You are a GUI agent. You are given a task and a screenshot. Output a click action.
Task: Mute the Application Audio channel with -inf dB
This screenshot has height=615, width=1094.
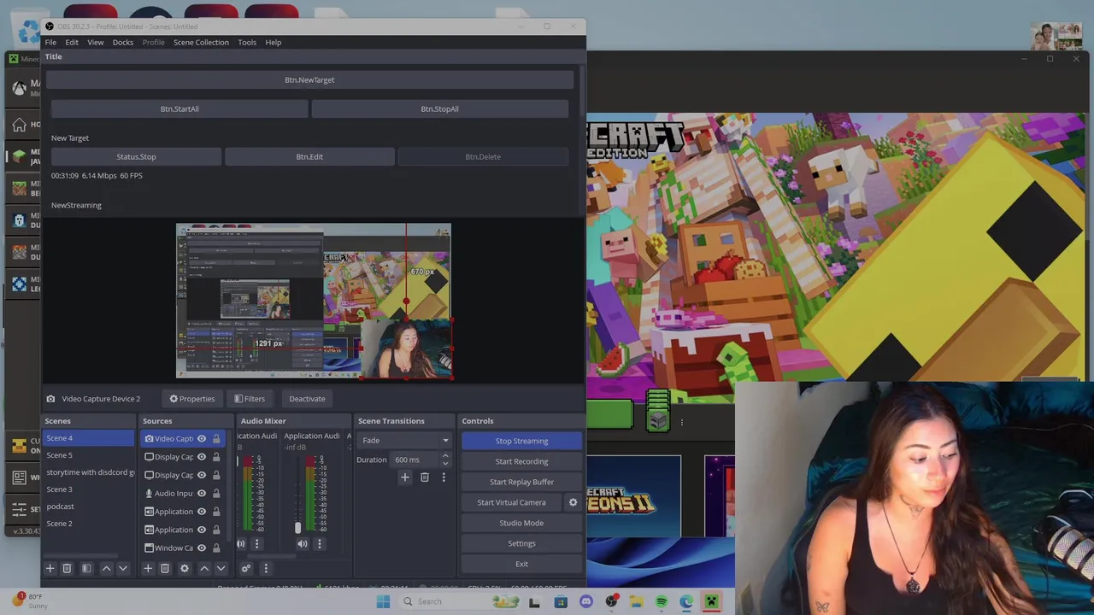click(x=302, y=543)
